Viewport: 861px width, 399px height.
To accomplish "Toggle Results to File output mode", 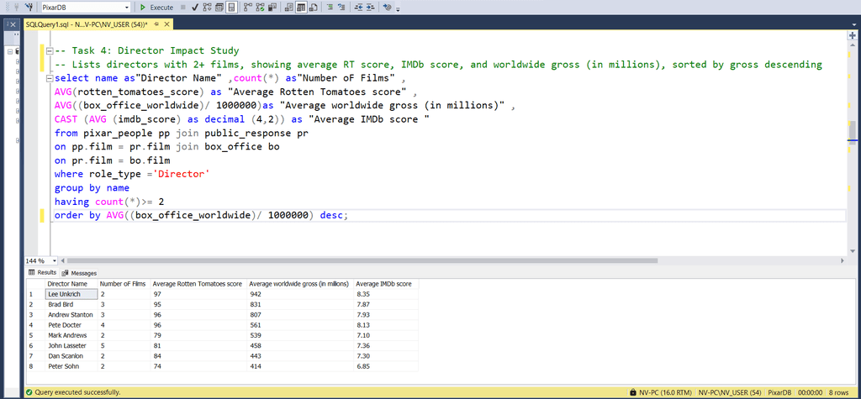I will click(314, 8).
